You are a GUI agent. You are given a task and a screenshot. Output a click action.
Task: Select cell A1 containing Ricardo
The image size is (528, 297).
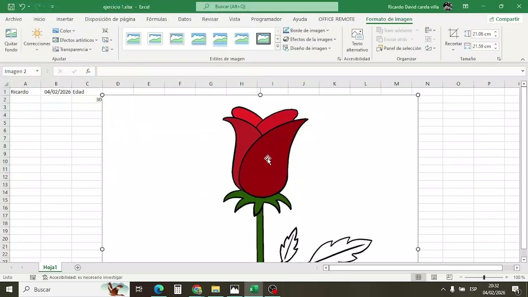tap(25, 92)
